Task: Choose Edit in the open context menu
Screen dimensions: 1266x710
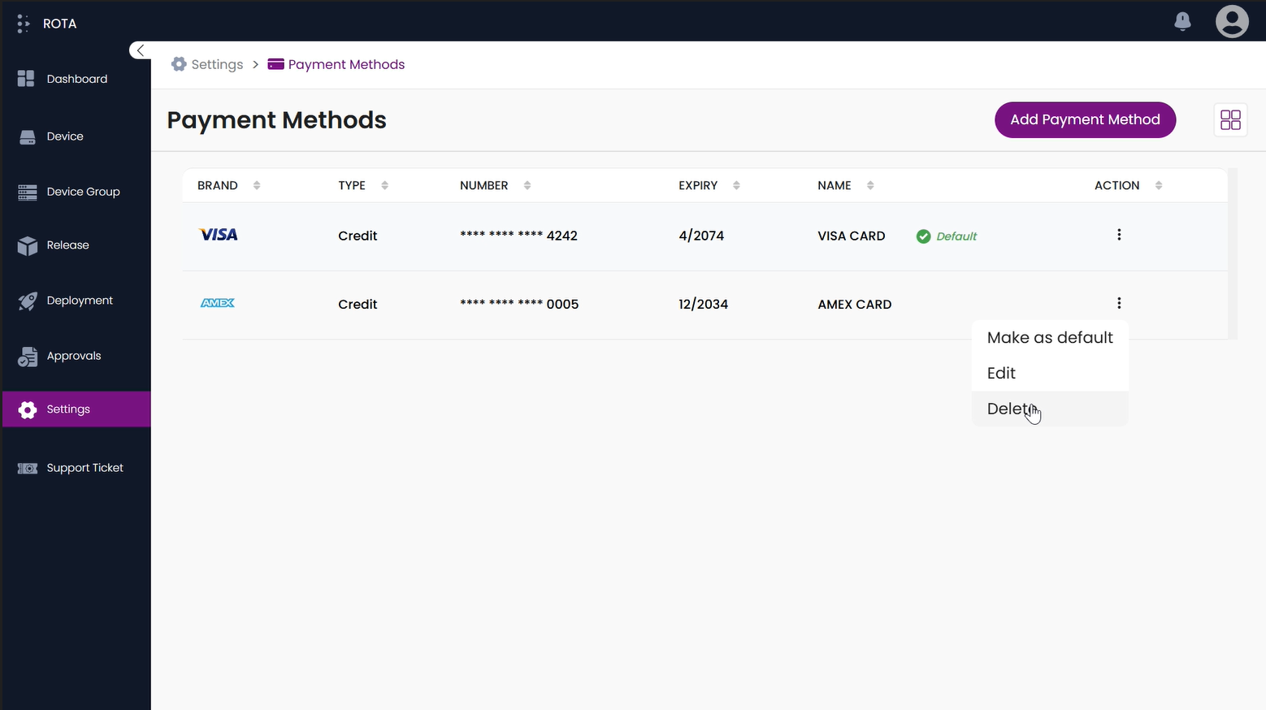Action: [1001, 373]
